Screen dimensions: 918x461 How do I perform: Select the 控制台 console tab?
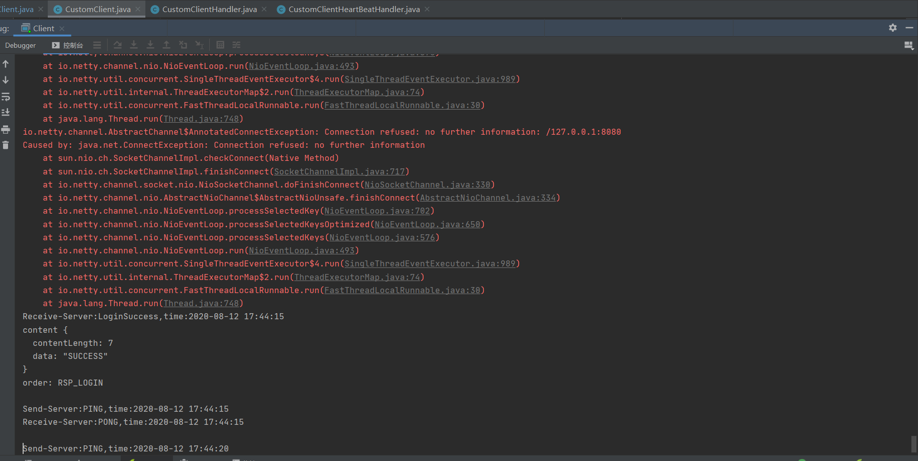pyautogui.click(x=68, y=45)
